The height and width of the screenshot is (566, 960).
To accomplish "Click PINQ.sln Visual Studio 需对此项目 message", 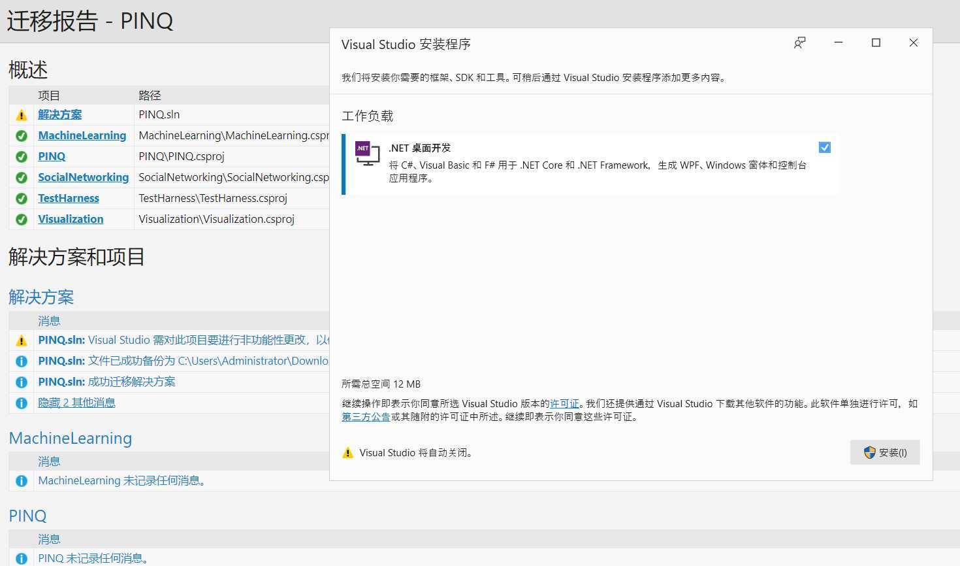I will pyautogui.click(x=184, y=340).
